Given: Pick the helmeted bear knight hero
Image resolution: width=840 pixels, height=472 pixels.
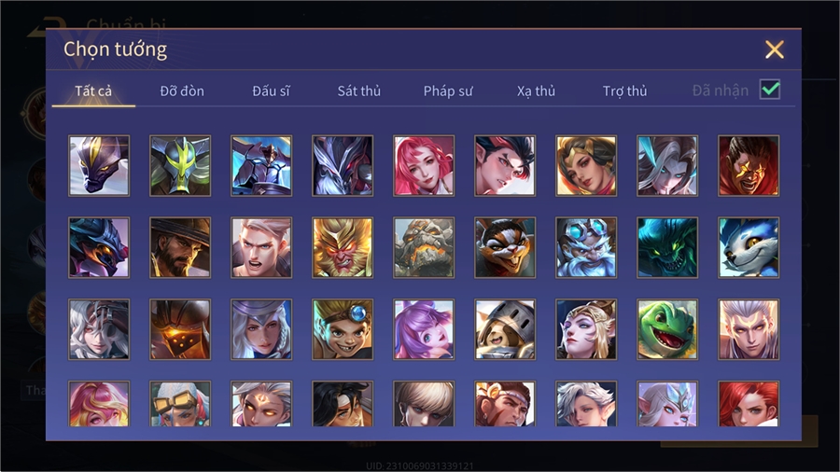Looking at the screenshot, I should [505, 329].
